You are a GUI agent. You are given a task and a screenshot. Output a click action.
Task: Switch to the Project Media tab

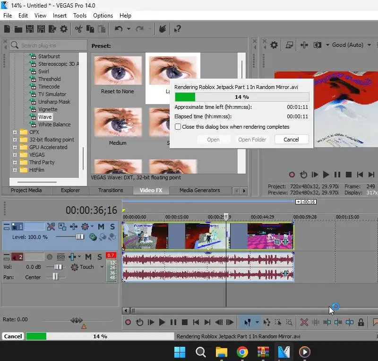pyautogui.click(x=26, y=190)
